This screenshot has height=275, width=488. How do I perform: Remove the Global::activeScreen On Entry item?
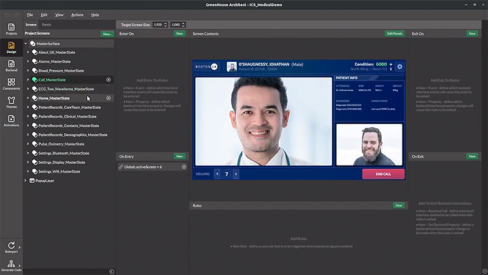click(184, 167)
